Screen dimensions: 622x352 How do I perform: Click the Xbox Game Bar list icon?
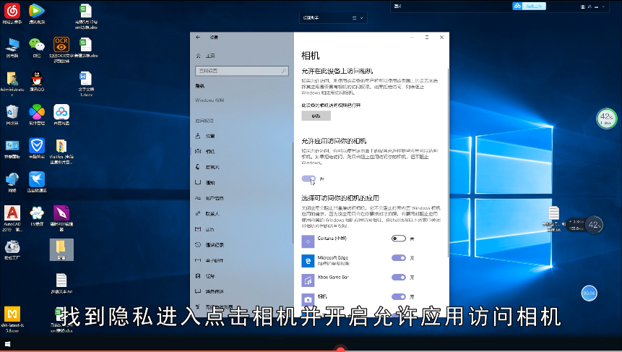[308, 280]
